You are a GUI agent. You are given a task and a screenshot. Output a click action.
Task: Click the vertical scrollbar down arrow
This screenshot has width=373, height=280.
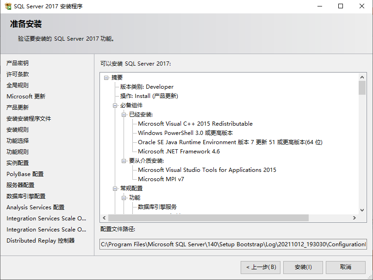coord(362,211)
